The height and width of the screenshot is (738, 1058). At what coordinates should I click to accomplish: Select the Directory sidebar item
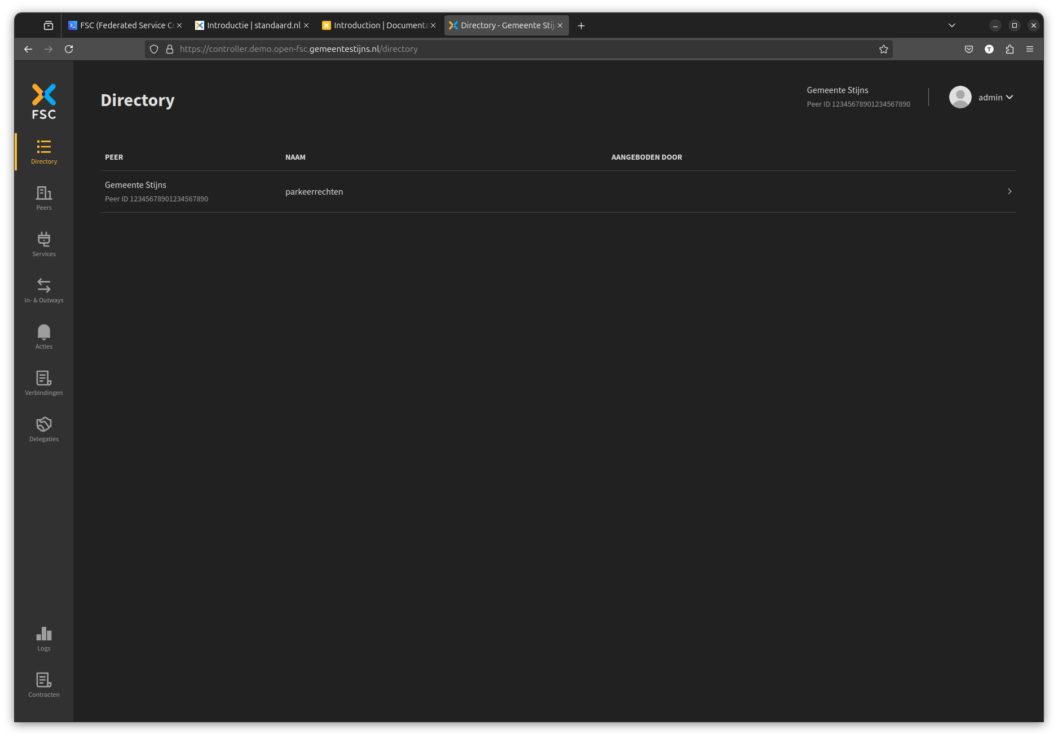(44, 152)
